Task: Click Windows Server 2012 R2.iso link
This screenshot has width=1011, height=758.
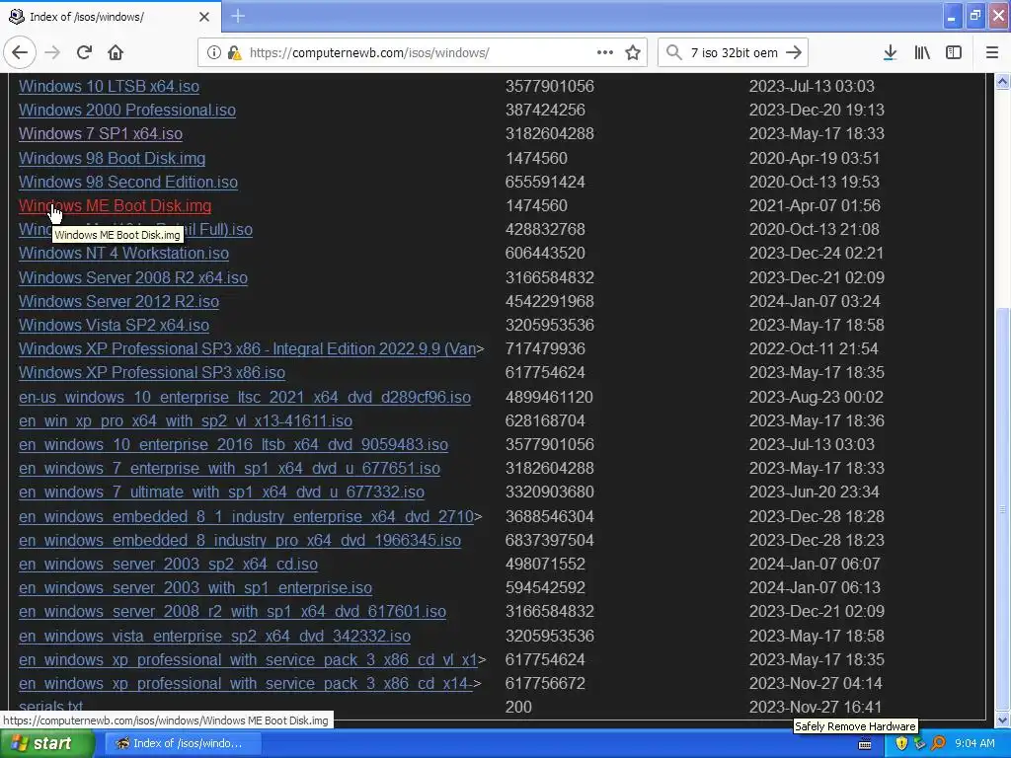Action: (118, 302)
